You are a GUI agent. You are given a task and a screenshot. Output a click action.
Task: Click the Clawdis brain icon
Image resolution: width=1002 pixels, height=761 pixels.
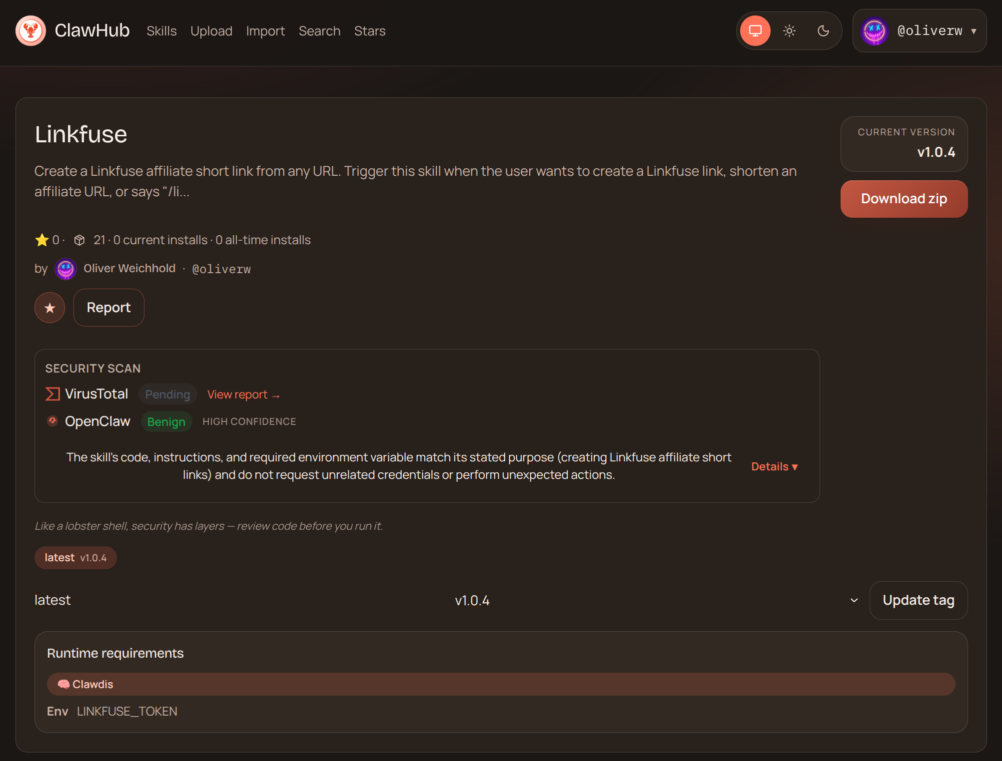click(63, 684)
